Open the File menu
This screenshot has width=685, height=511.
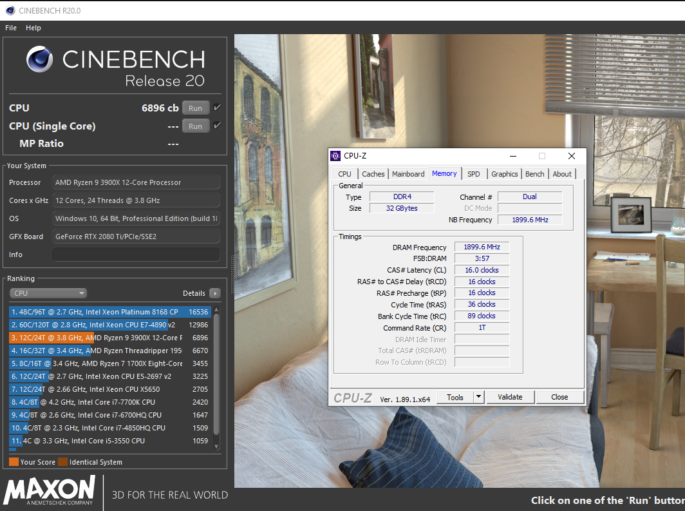11,28
